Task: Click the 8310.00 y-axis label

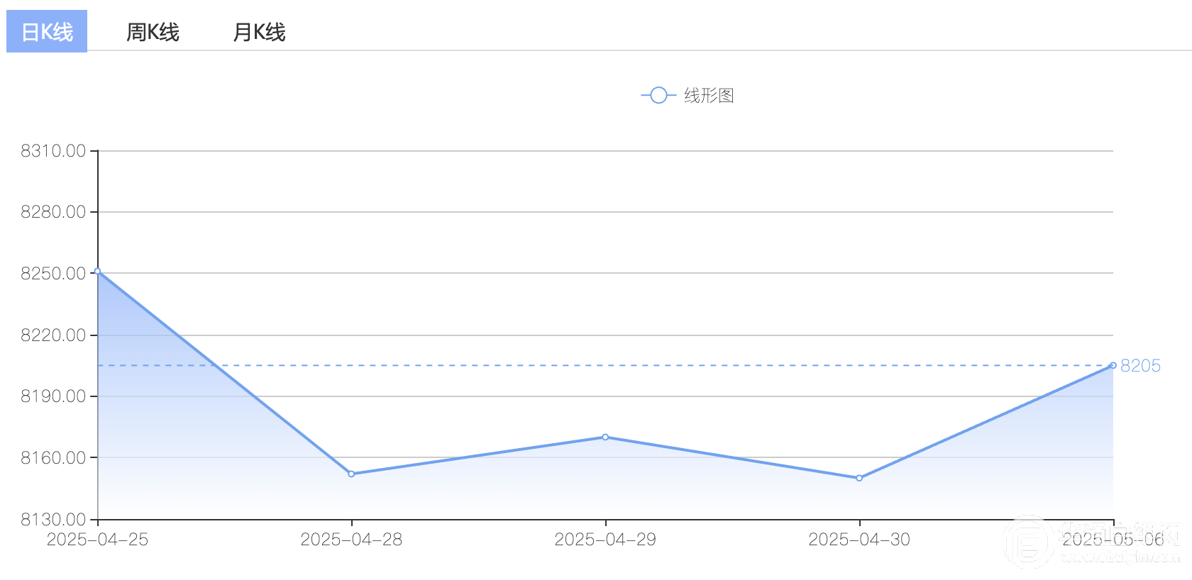Action: (53, 151)
